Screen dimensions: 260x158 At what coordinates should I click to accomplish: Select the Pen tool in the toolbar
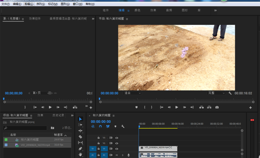click(80, 149)
